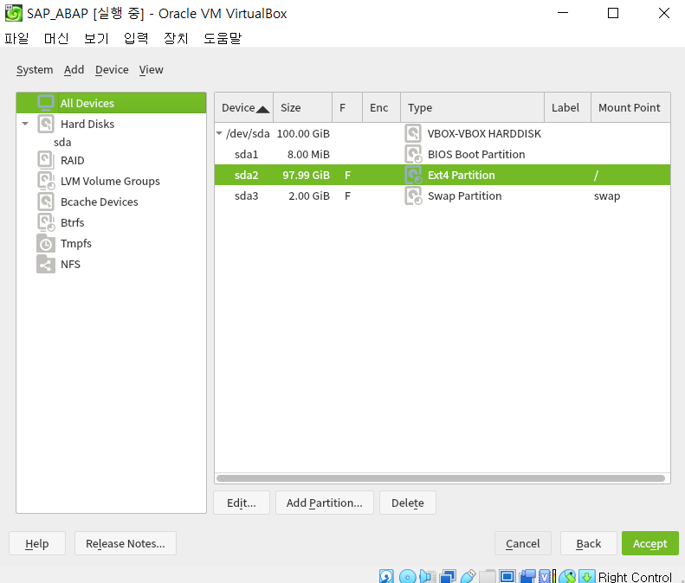Image resolution: width=685 pixels, height=583 pixels.
Task: Click the Tmpfs clock folder icon
Action: [46, 243]
